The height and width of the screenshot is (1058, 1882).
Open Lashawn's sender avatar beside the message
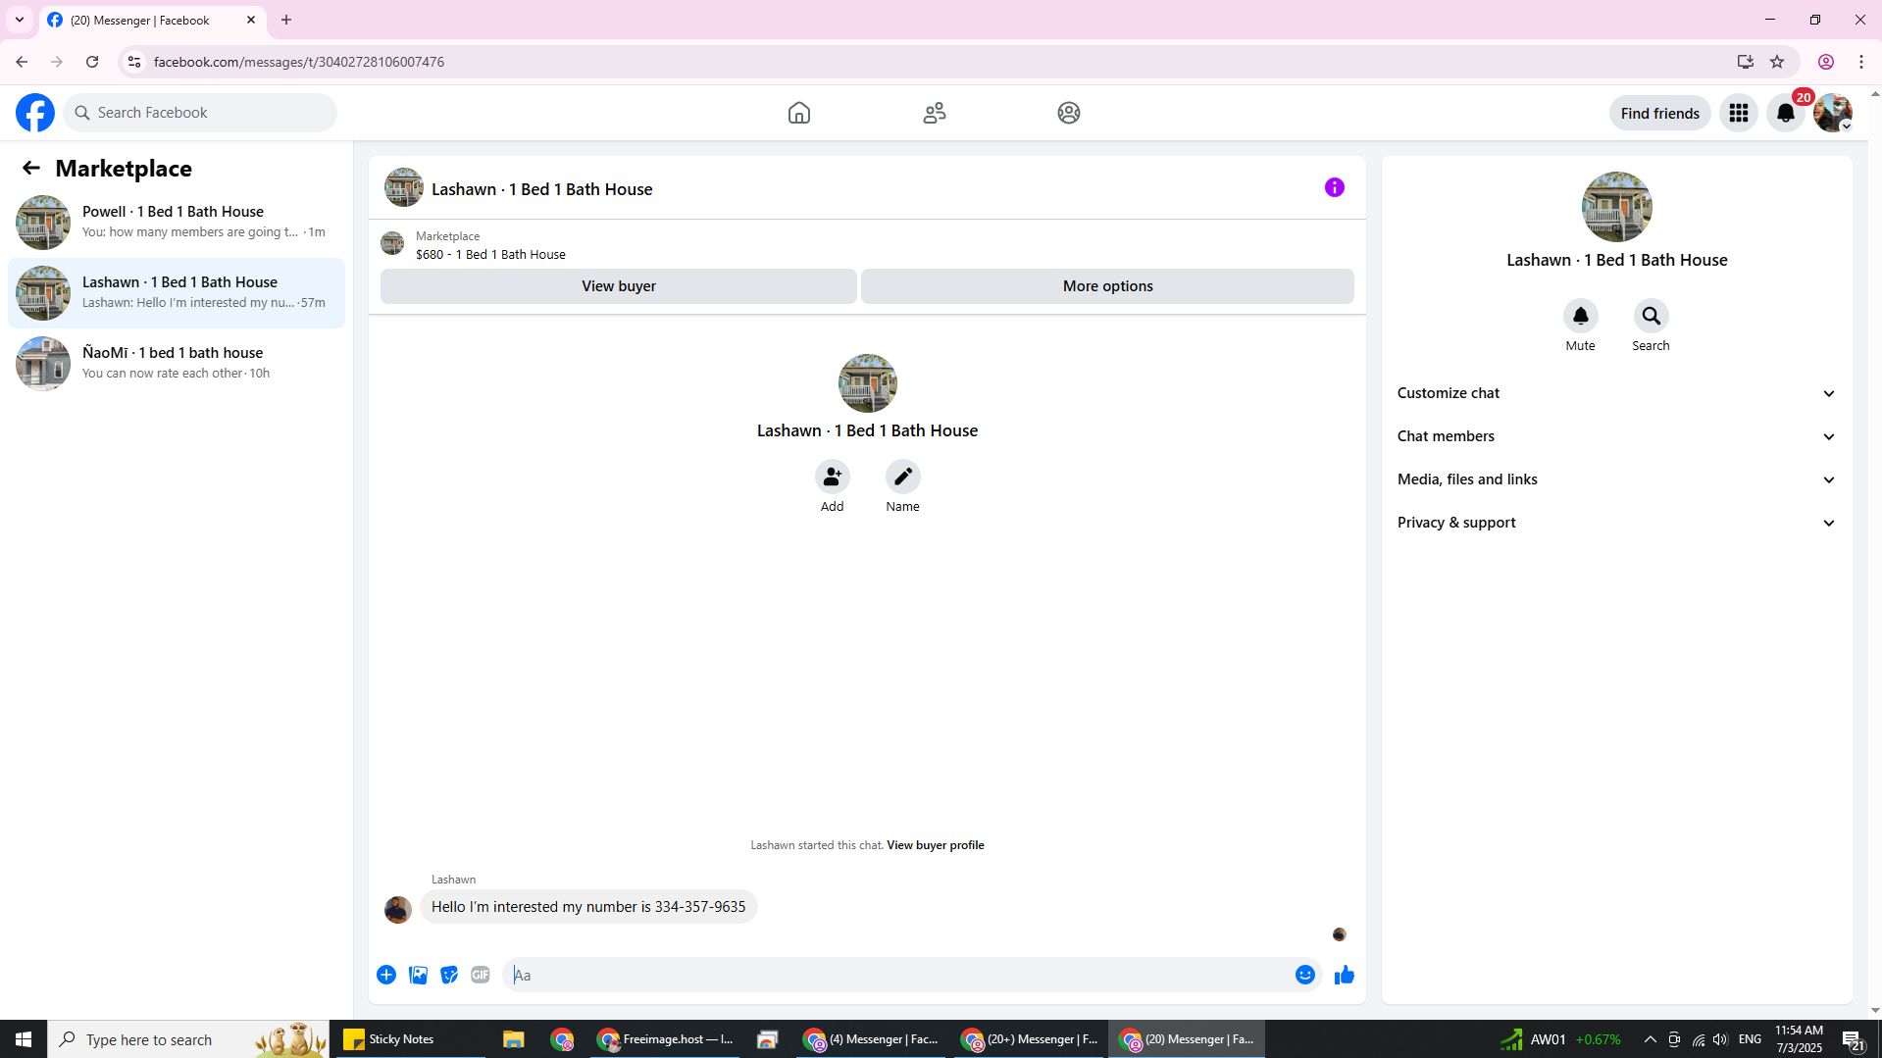pyautogui.click(x=398, y=909)
